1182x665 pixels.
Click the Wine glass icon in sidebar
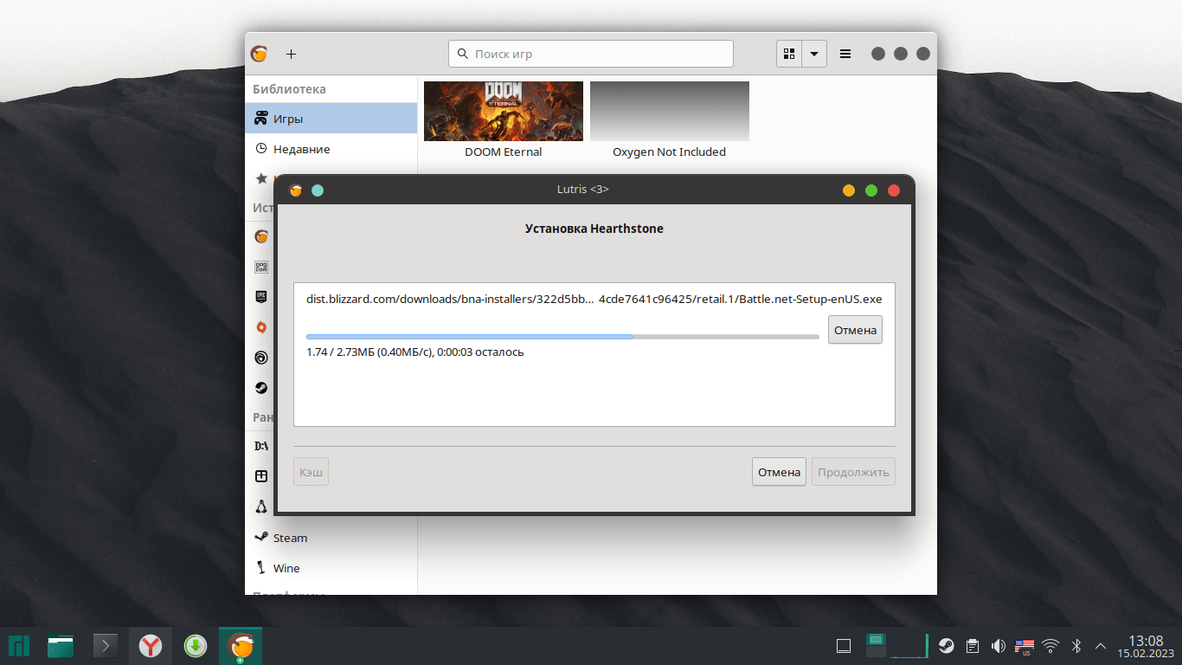coord(261,568)
